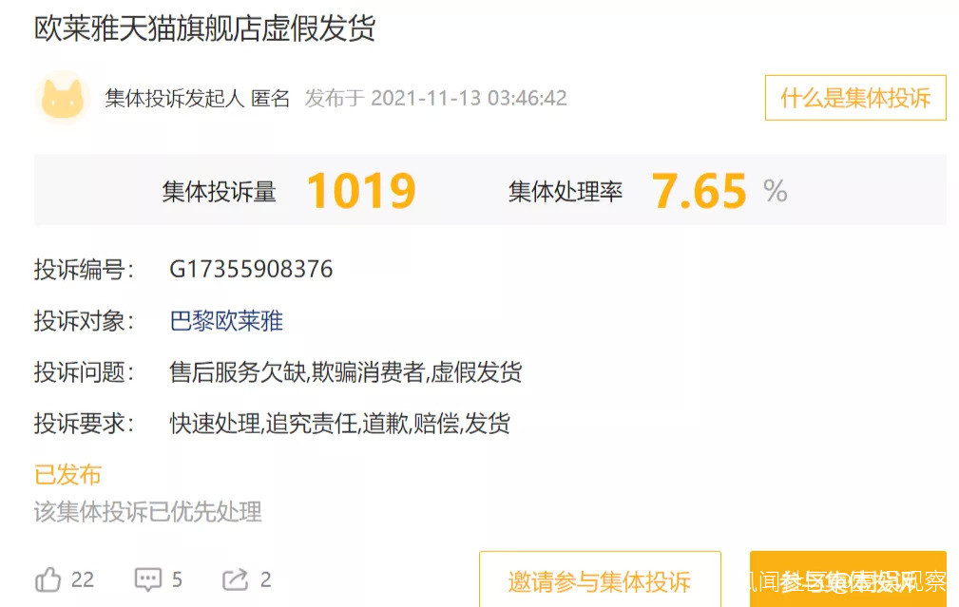Open the 巴黎欧莱雅 complaint target link

(x=226, y=321)
